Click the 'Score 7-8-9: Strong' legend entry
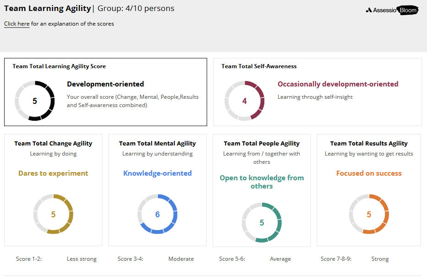 coord(355,259)
